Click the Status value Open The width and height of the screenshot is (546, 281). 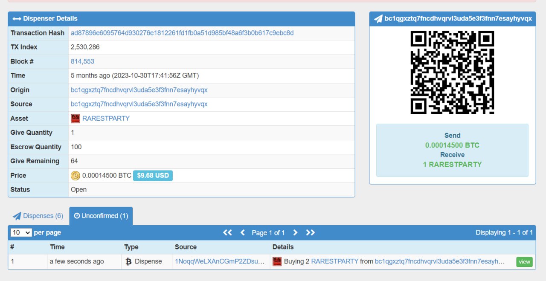(78, 190)
